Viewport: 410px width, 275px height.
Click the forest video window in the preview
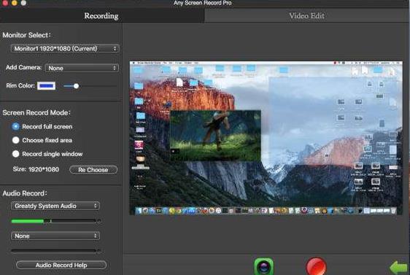click(215, 136)
